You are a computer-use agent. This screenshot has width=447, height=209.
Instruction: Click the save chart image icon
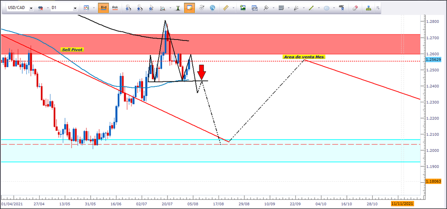coord(243,8)
